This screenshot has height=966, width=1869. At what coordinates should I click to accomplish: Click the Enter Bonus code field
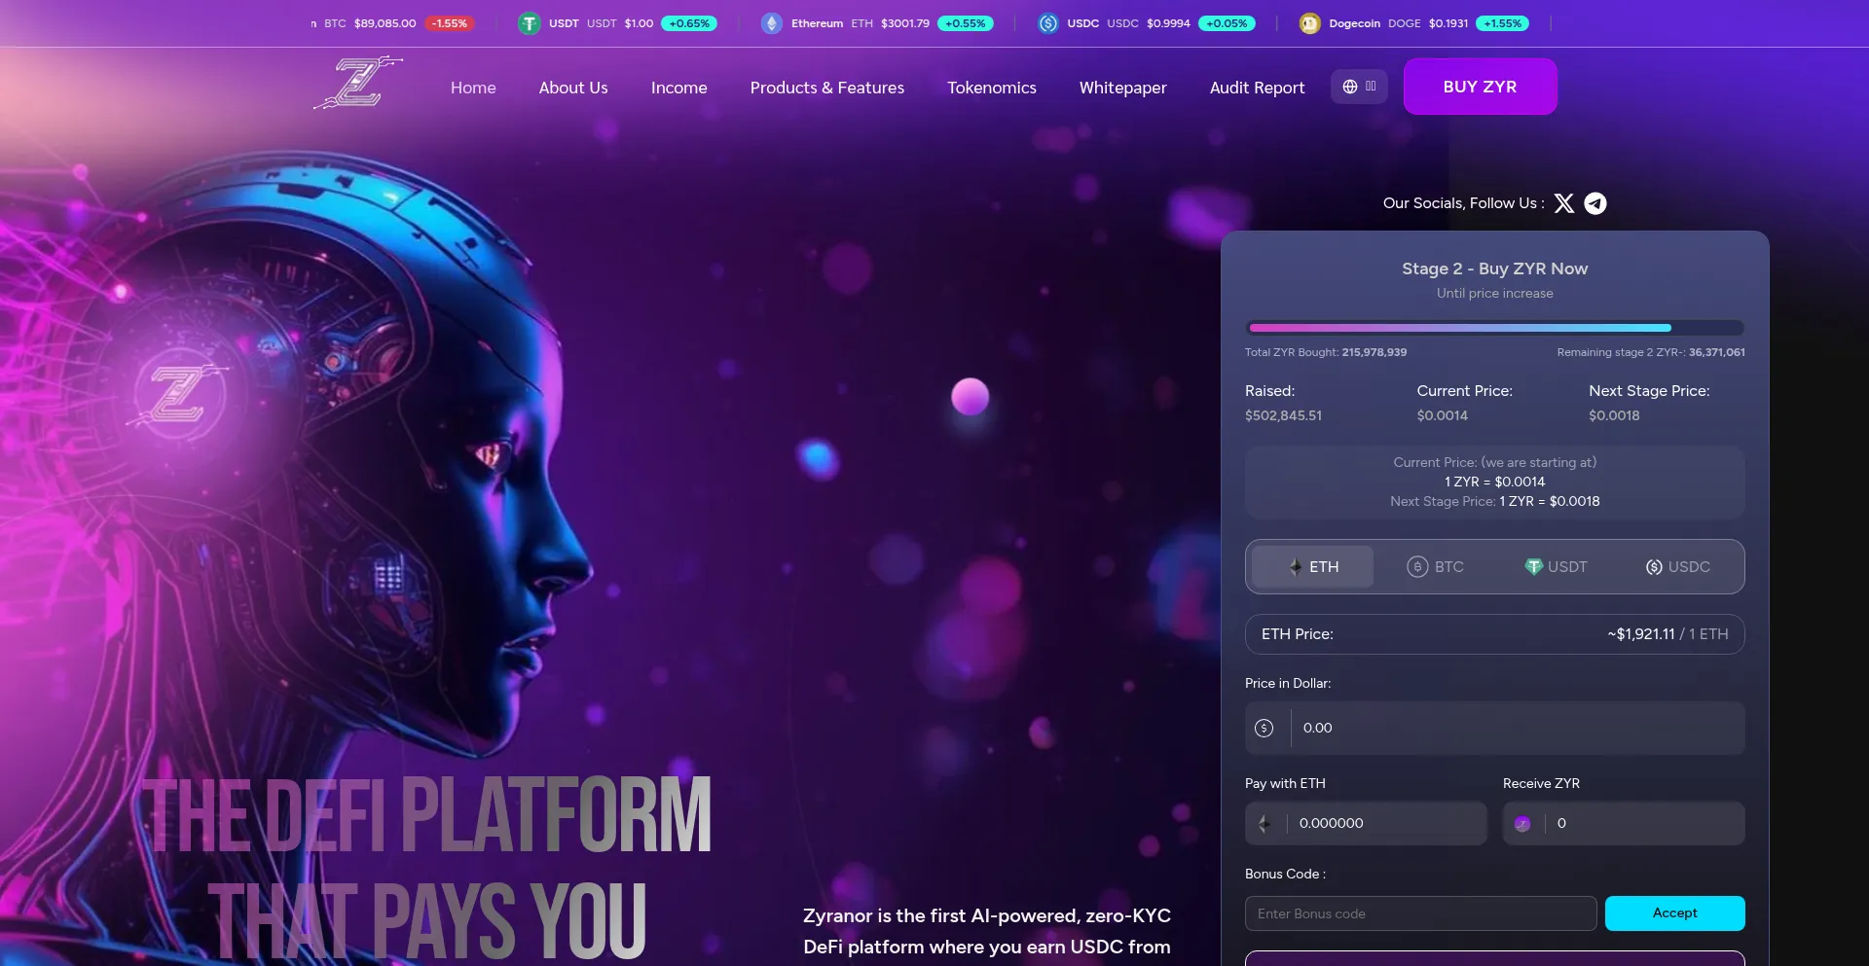[x=1421, y=913]
